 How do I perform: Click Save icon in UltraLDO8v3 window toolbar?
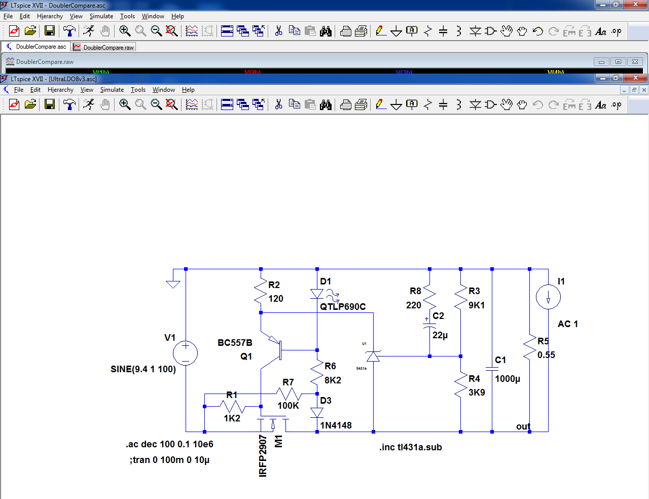click(x=50, y=104)
